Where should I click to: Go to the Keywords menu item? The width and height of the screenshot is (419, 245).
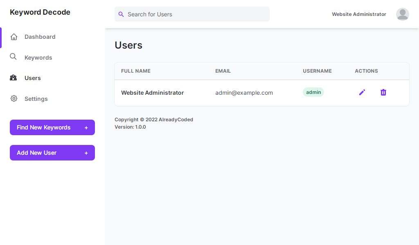[38, 58]
